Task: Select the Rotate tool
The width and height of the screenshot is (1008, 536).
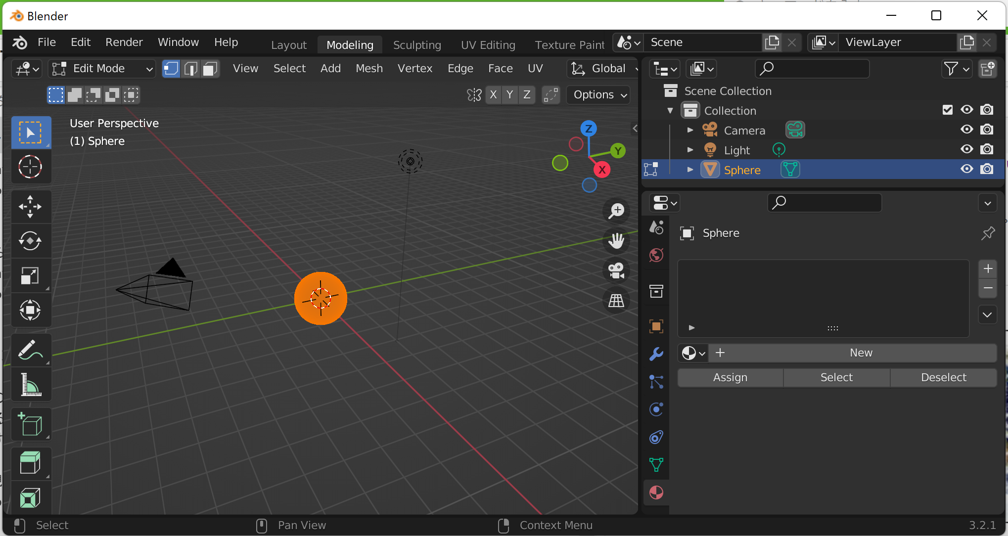Action: pos(30,241)
